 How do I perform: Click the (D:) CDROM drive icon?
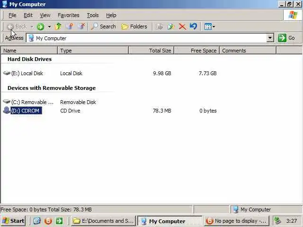coord(7,110)
